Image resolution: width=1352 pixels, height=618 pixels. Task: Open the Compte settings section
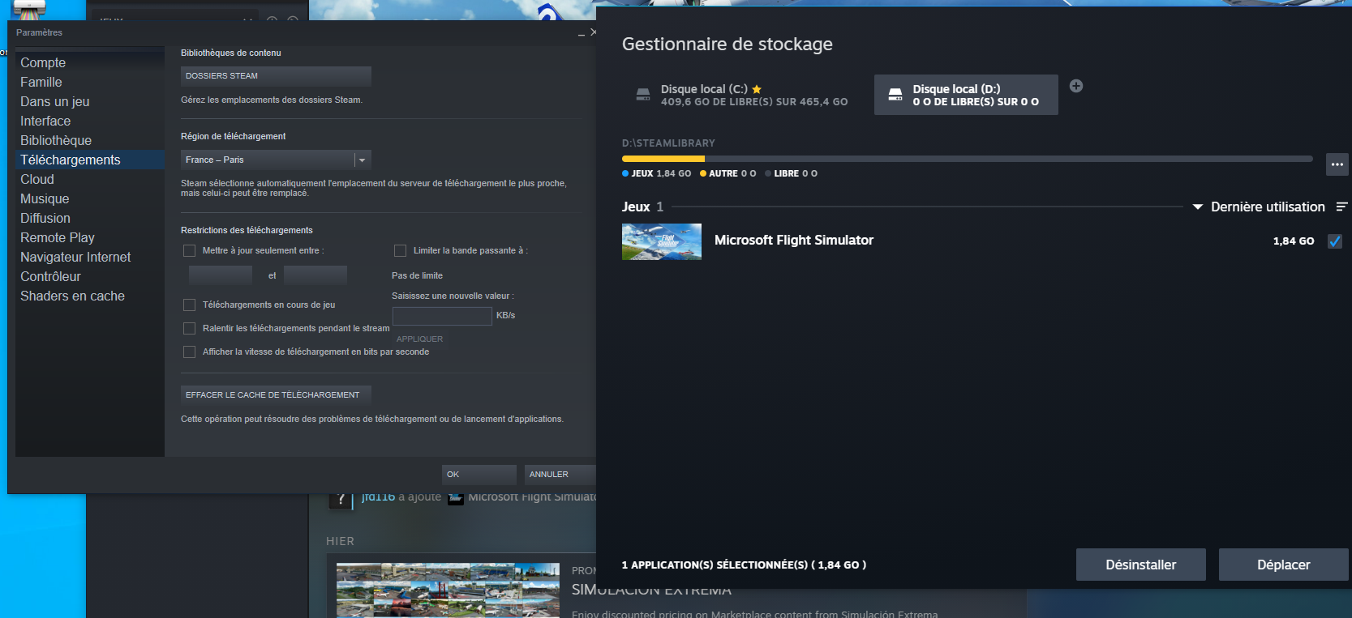click(90, 62)
